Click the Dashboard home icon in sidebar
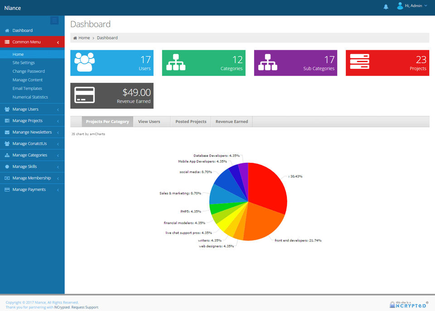Viewport: 435px width, 311px height. 7,30
